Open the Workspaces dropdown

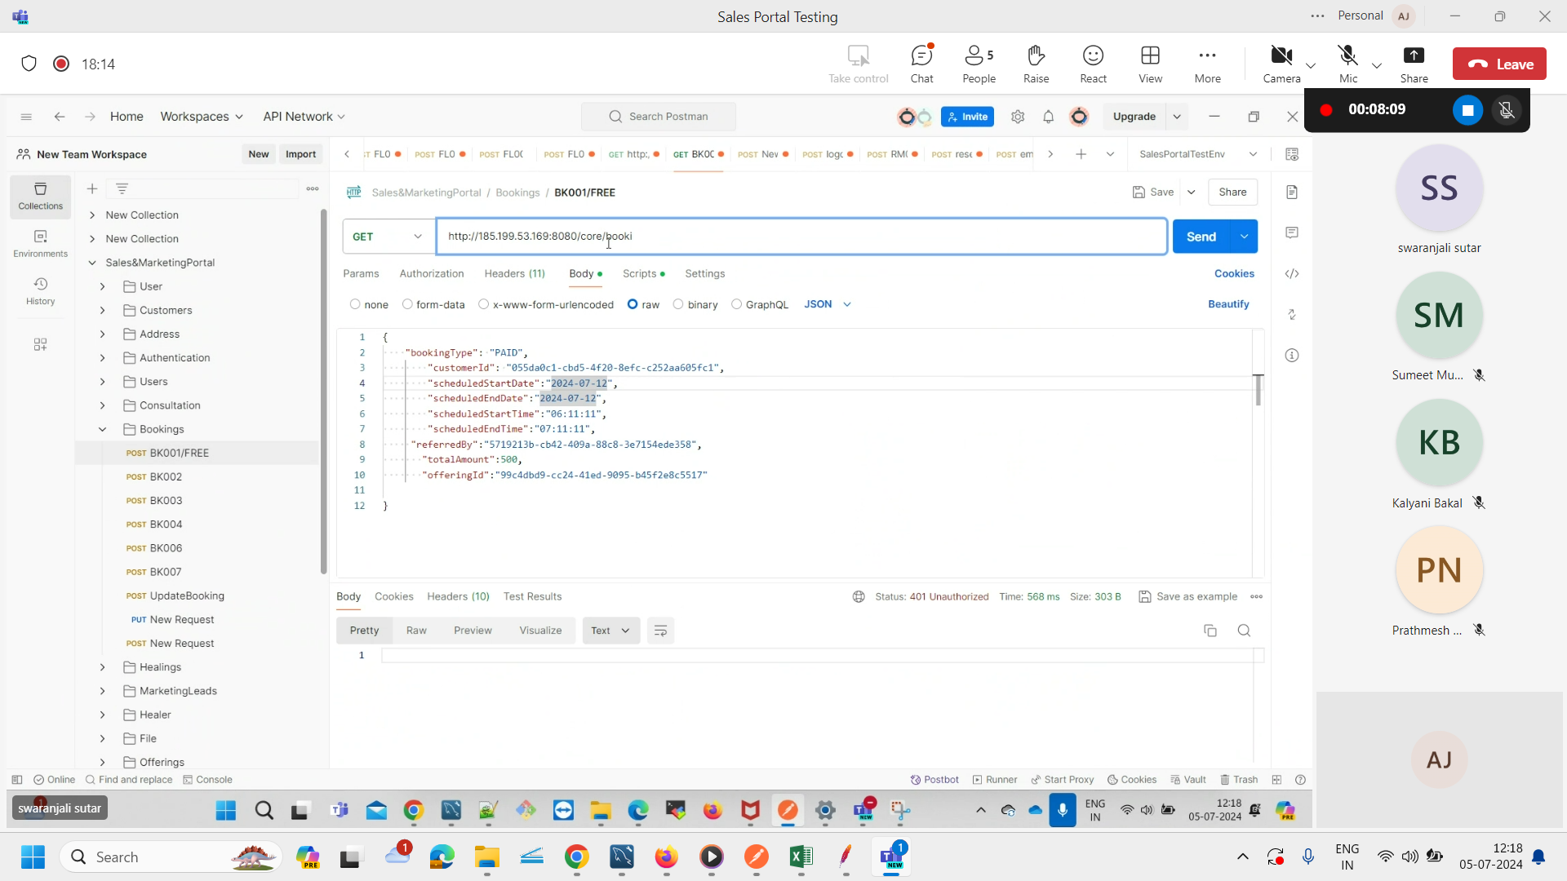[202, 117]
